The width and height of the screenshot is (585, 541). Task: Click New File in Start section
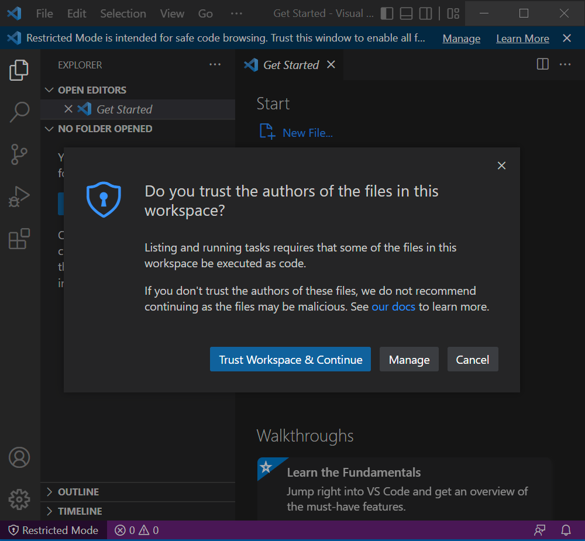click(x=307, y=132)
